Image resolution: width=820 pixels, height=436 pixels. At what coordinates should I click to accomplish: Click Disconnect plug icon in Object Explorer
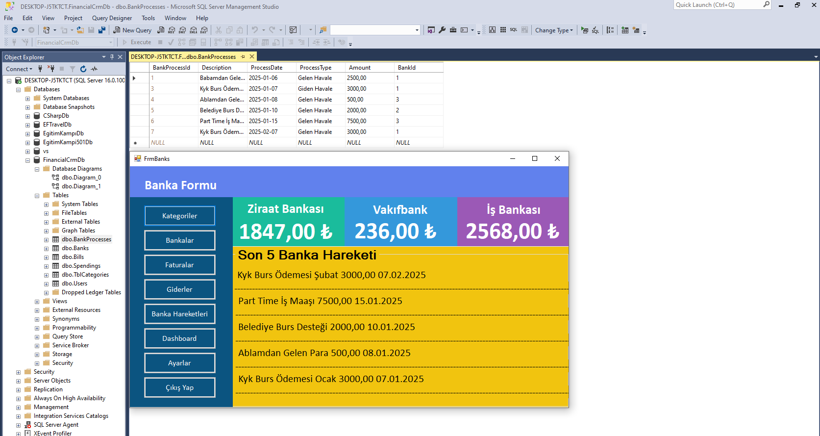51,69
